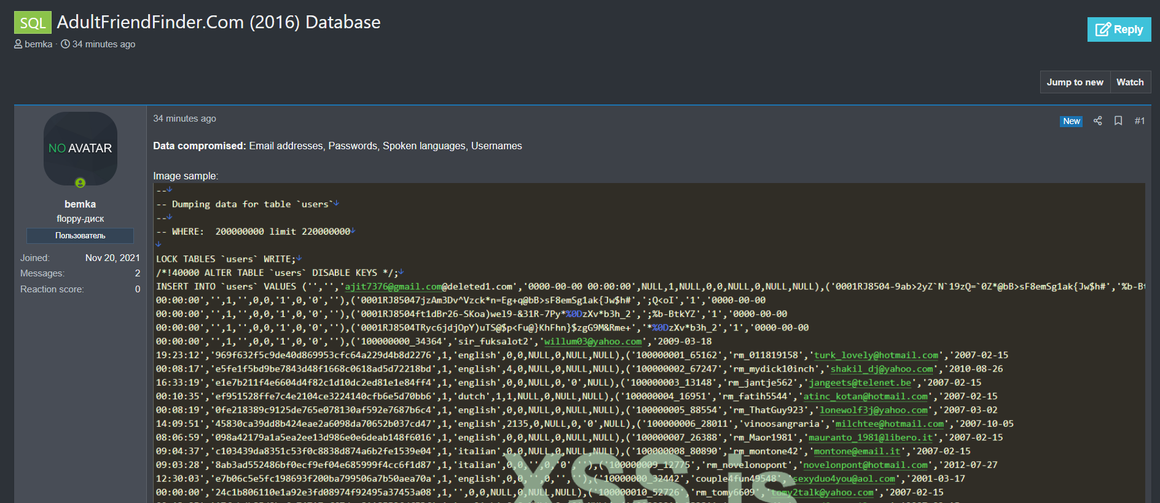
Task: Click the Jump to new button
Action: 1075,82
